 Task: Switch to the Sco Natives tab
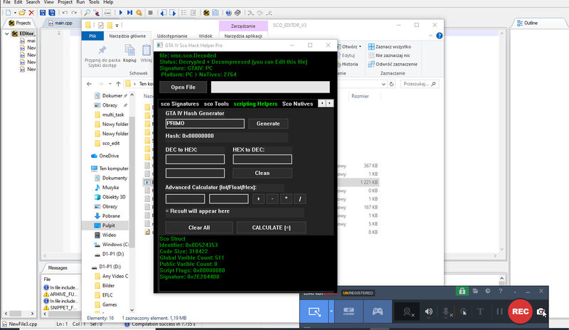point(297,104)
